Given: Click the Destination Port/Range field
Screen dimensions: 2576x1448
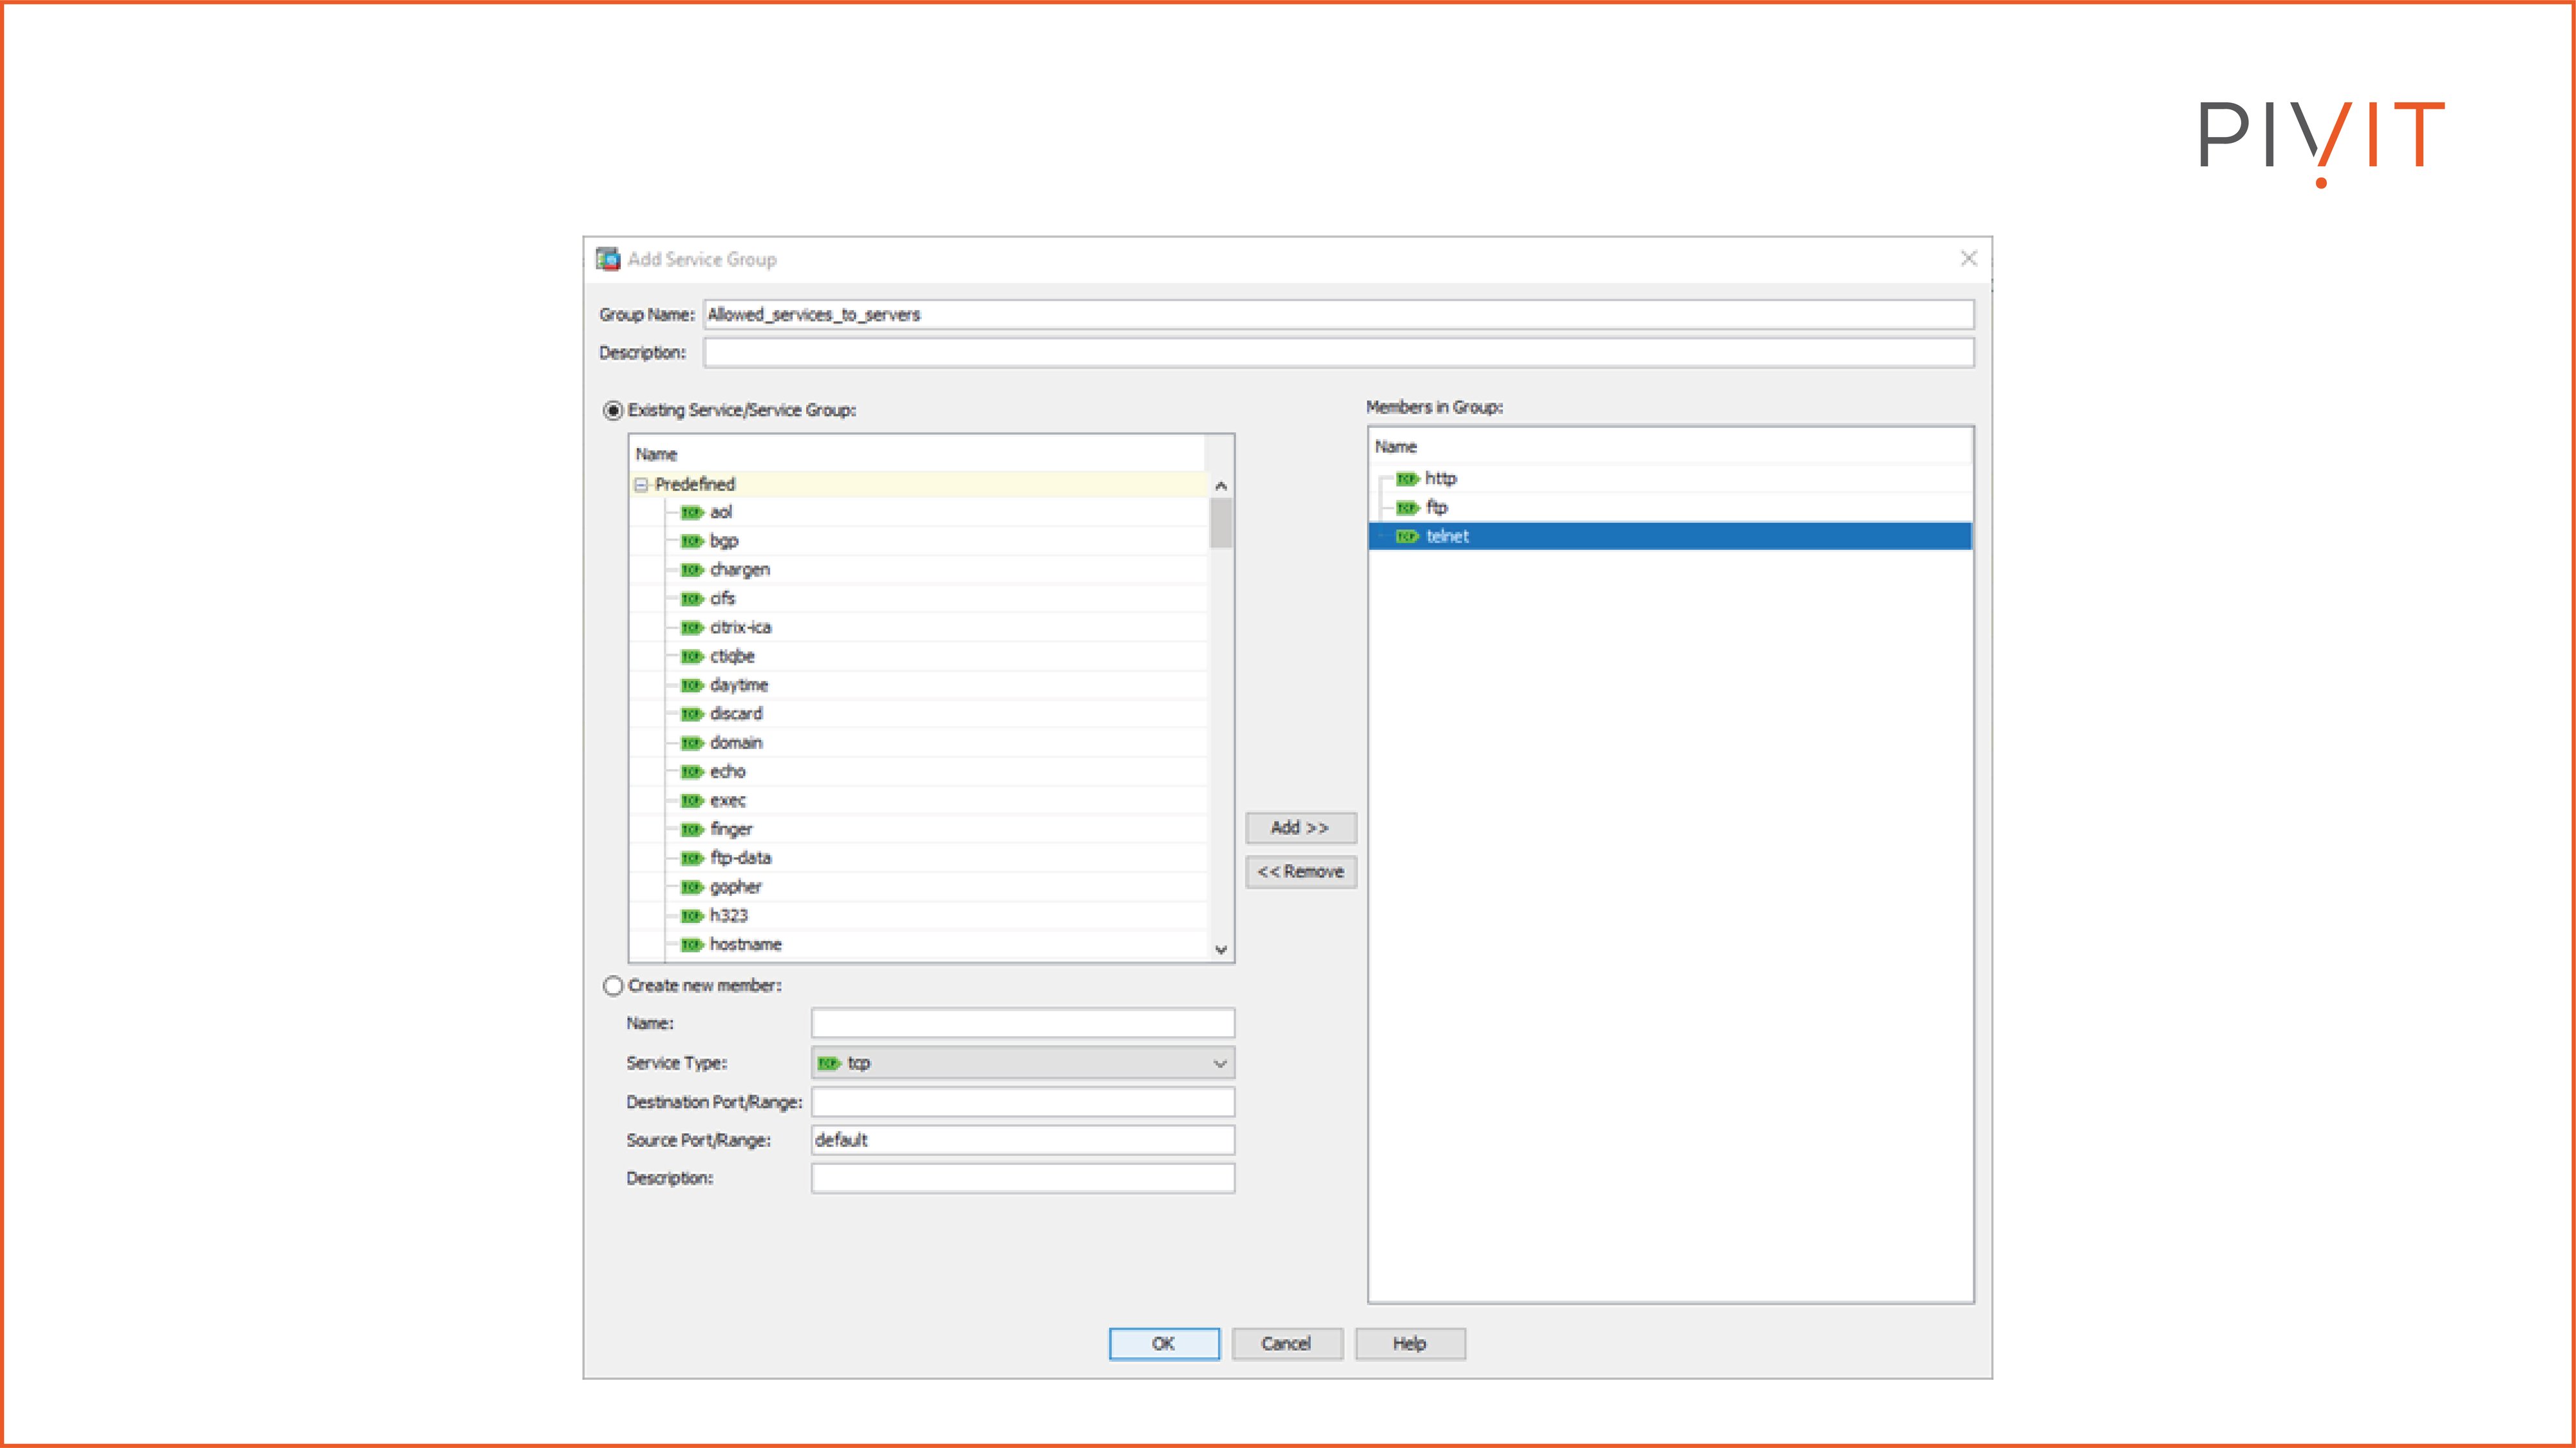Looking at the screenshot, I should point(1022,1102).
